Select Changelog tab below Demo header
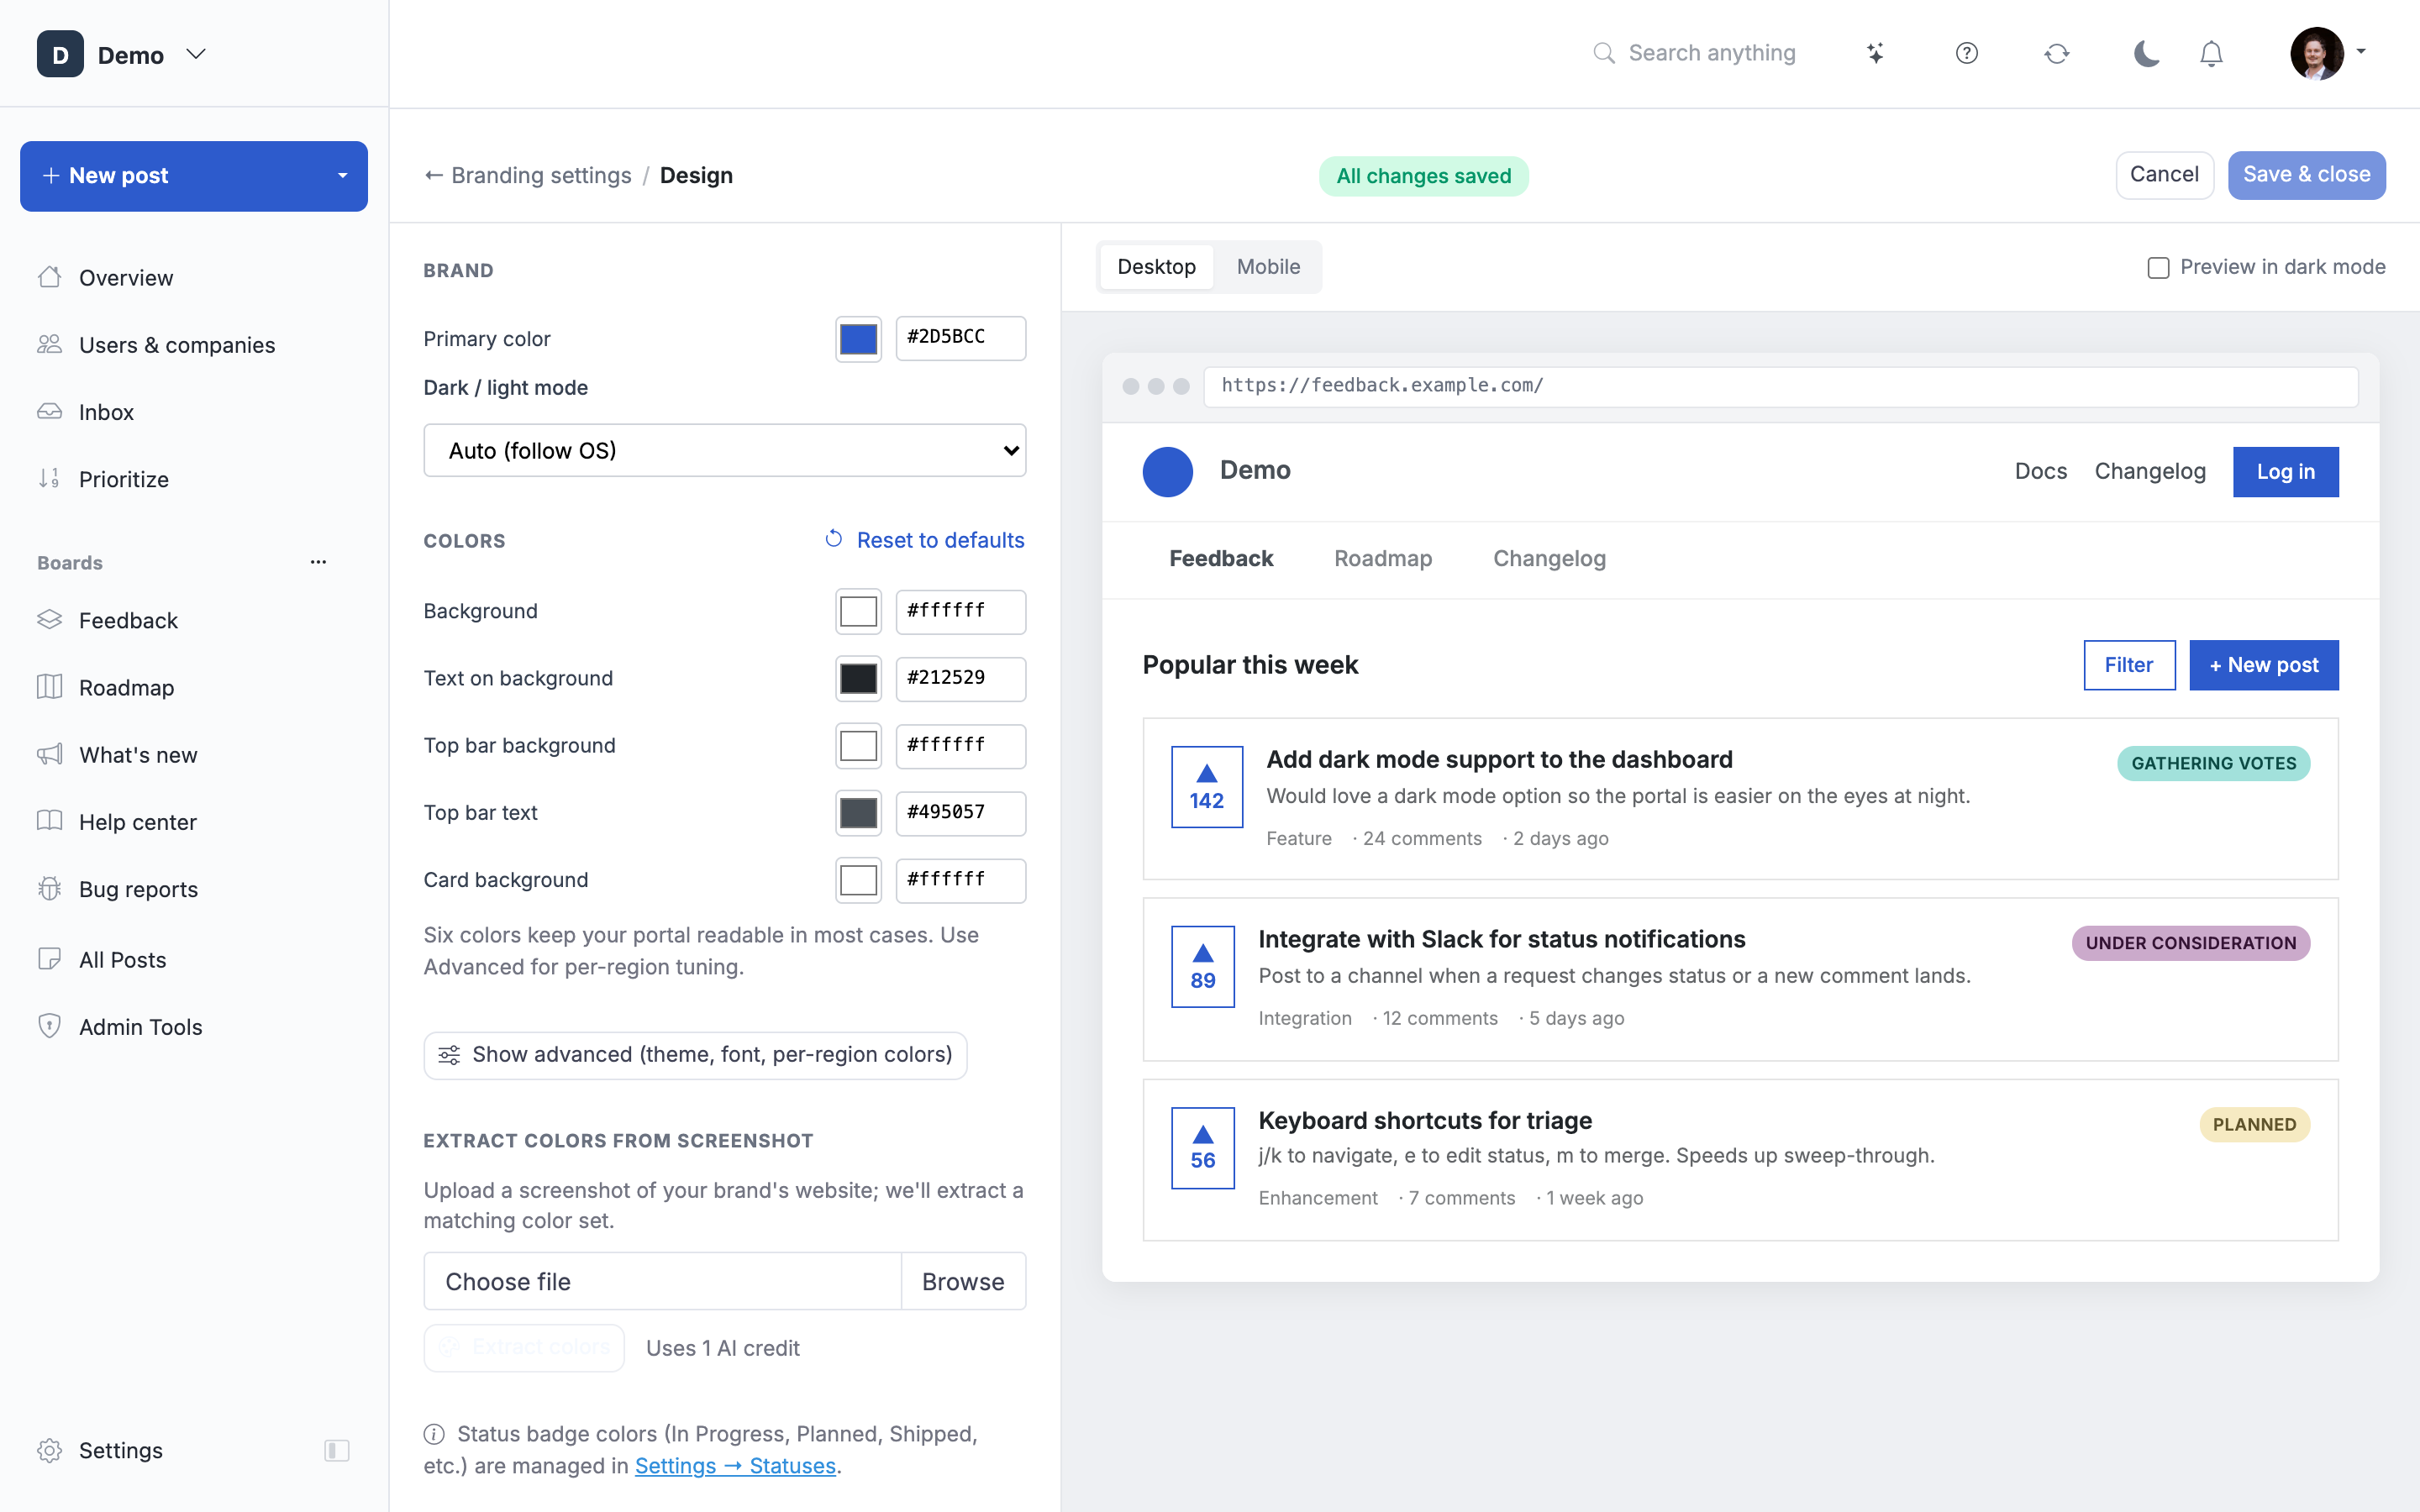2420x1512 pixels. coord(1549,559)
